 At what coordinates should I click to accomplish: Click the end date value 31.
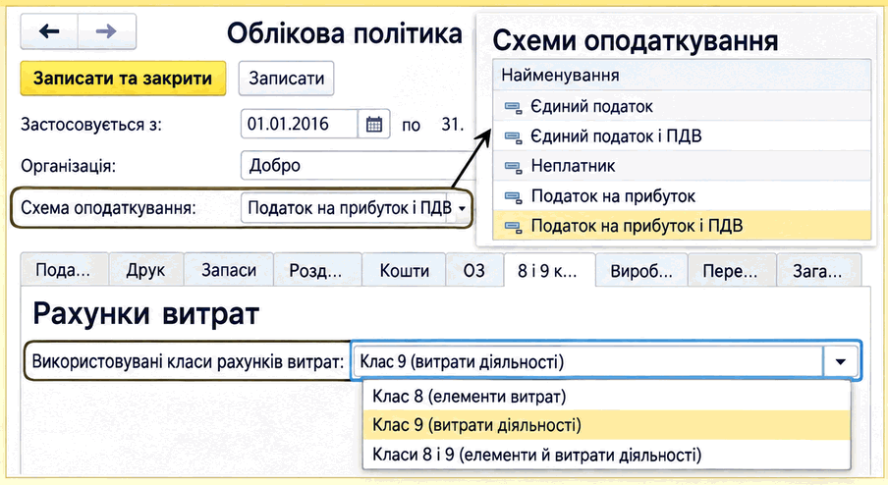click(453, 124)
